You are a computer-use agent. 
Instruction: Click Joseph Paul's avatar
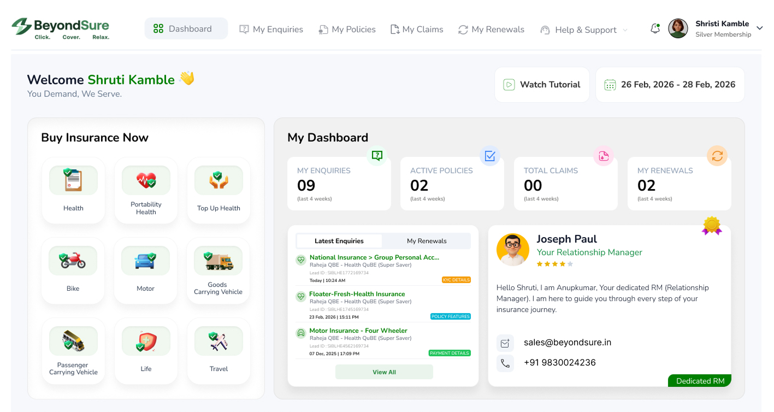click(513, 250)
